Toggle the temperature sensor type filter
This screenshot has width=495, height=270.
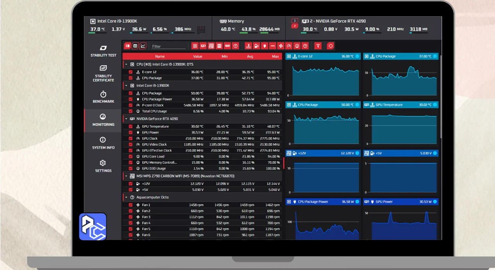(248, 46)
